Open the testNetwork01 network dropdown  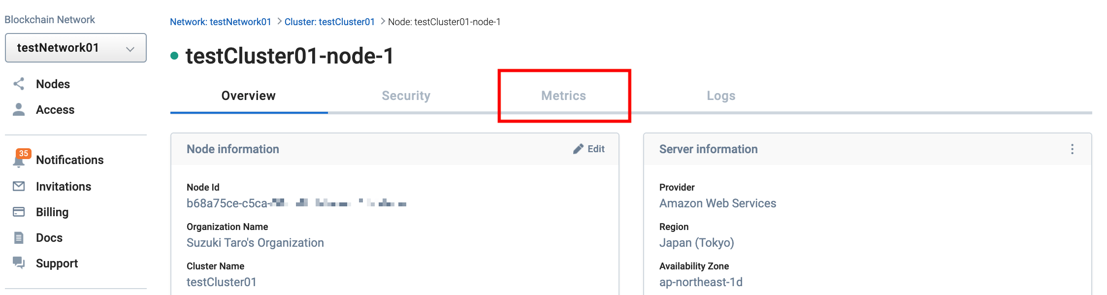click(76, 48)
